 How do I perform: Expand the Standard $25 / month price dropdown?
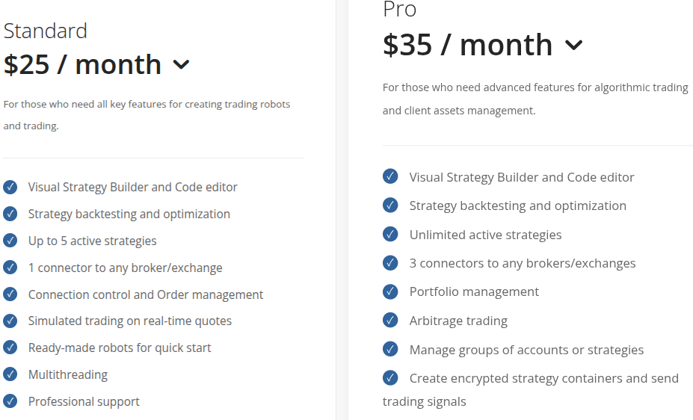point(181,65)
